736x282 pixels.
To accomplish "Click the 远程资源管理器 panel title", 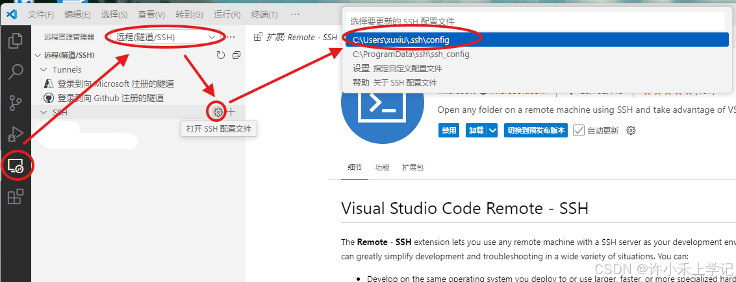I will (69, 37).
